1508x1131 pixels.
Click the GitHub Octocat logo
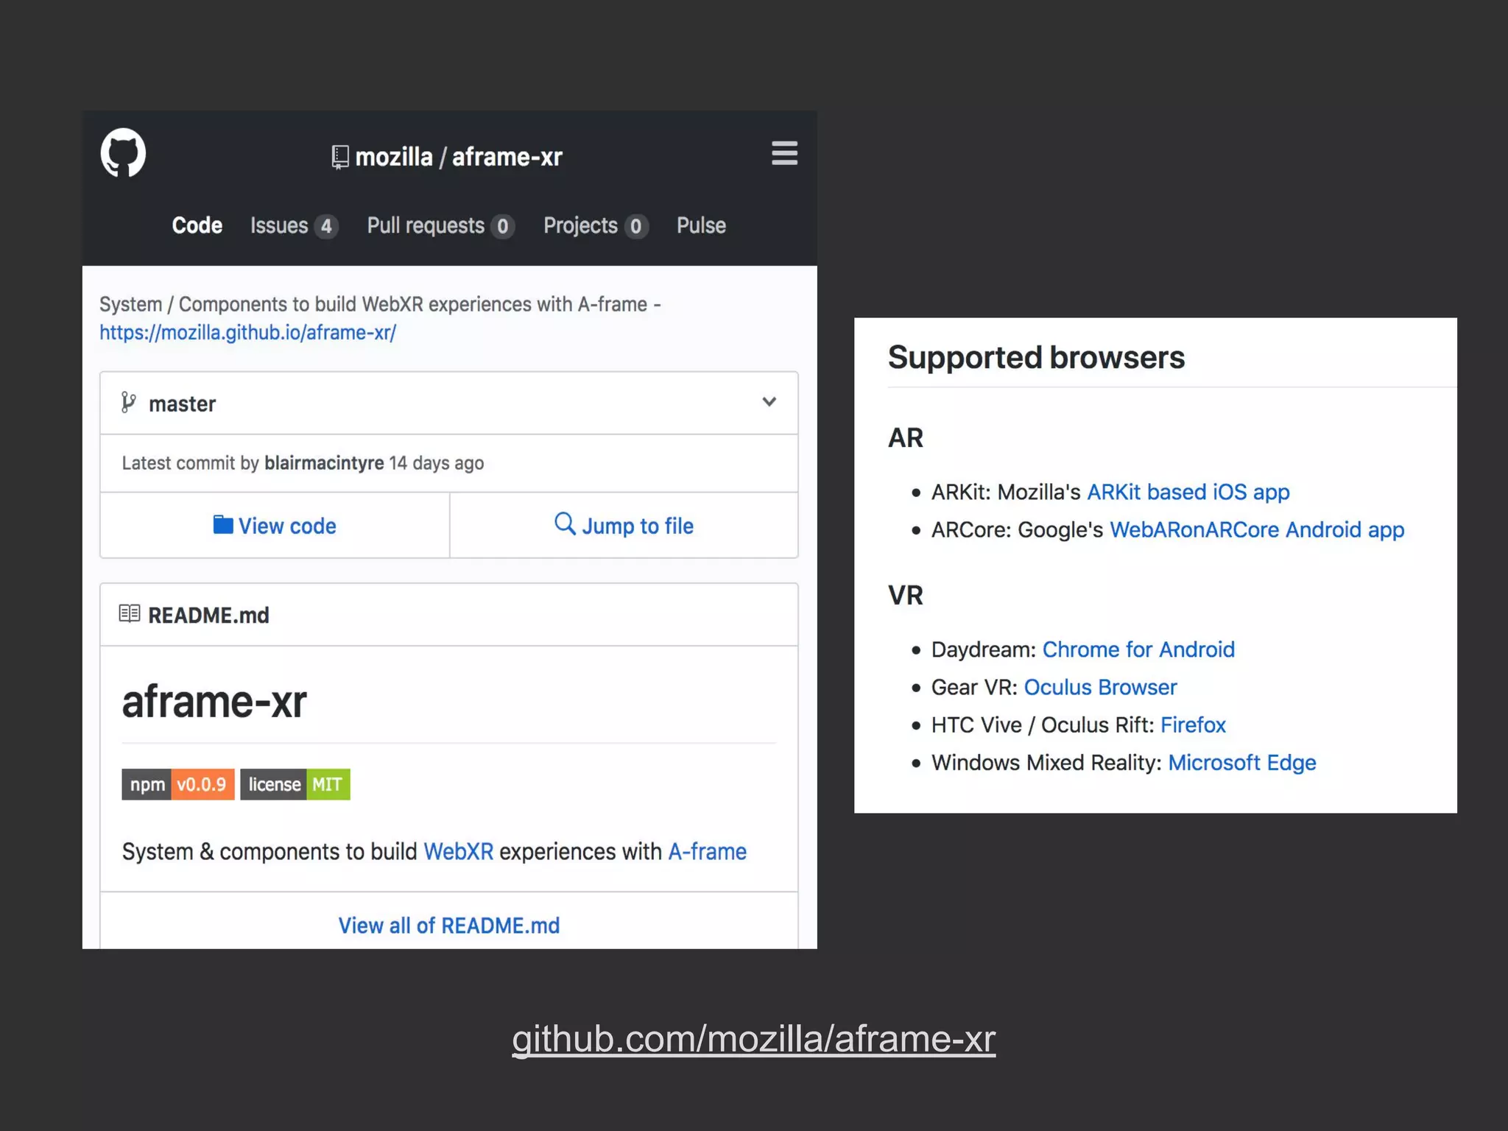pyautogui.click(x=123, y=152)
